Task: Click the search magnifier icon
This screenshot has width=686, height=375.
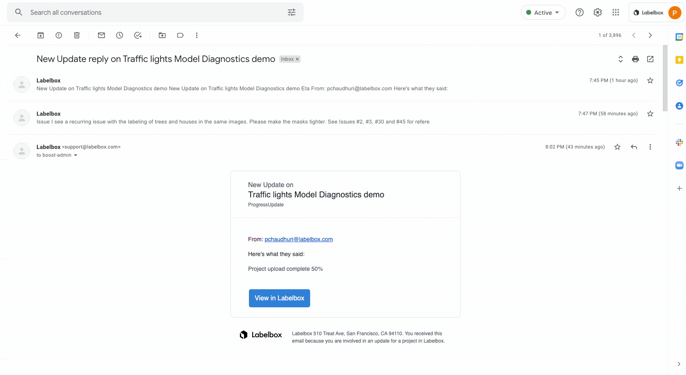Action: pos(18,12)
